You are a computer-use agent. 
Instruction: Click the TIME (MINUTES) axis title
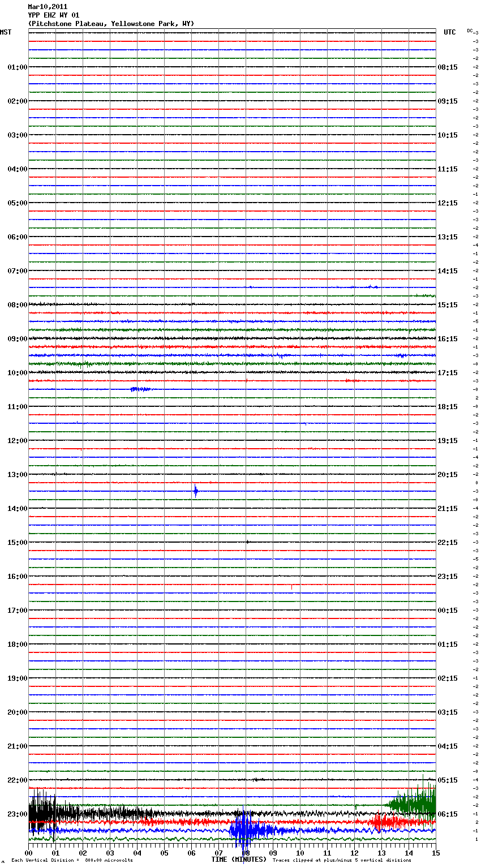(238, 860)
